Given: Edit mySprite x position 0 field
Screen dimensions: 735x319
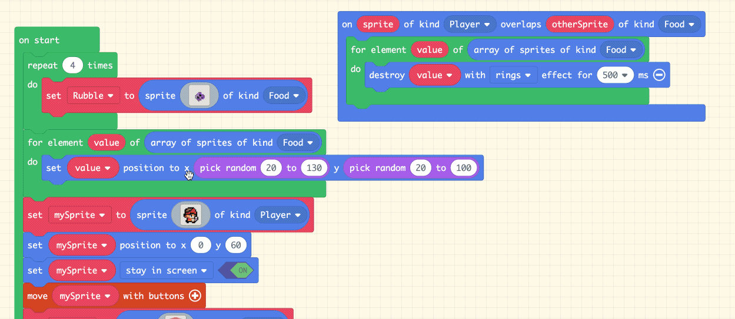Looking at the screenshot, I should coord(201,245).
